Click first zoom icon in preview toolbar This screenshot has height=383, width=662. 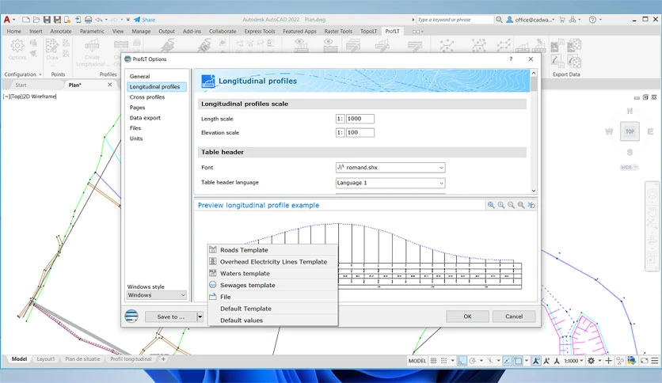491,205
